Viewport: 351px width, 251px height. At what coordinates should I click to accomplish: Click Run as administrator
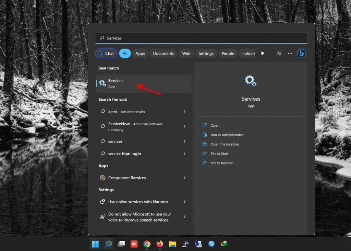click(227, 135)
